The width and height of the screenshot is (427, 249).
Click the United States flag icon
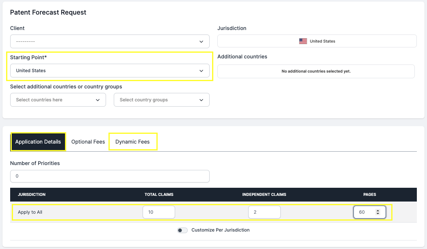click(x=303, y=41)
